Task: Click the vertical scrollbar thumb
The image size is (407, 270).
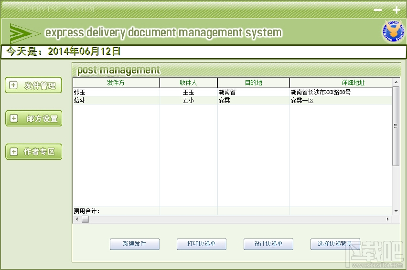Action: coord(396,126)
